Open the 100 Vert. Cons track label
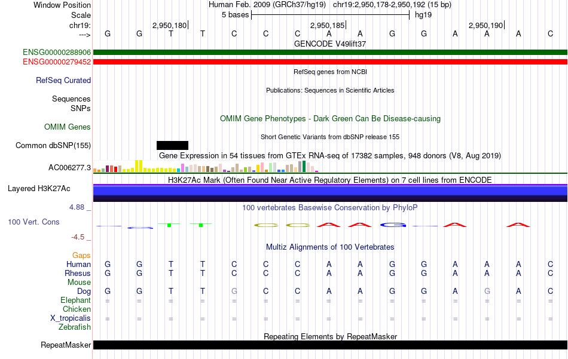The width and height of the screenshot is (568, 359). [x=33, y=222]
